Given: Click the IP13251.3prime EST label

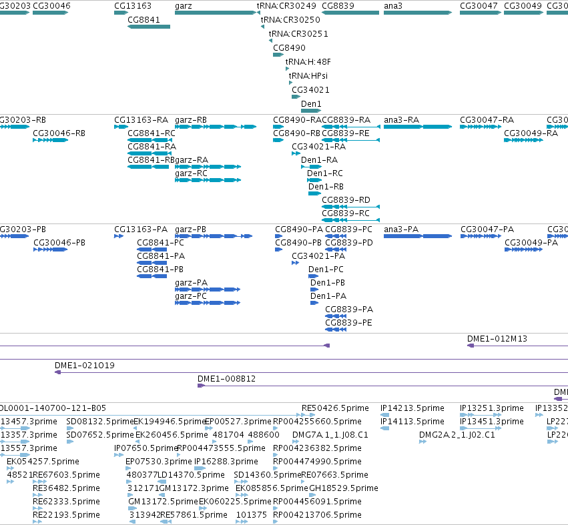Looking at the screenshot, I should click(492, 408).
